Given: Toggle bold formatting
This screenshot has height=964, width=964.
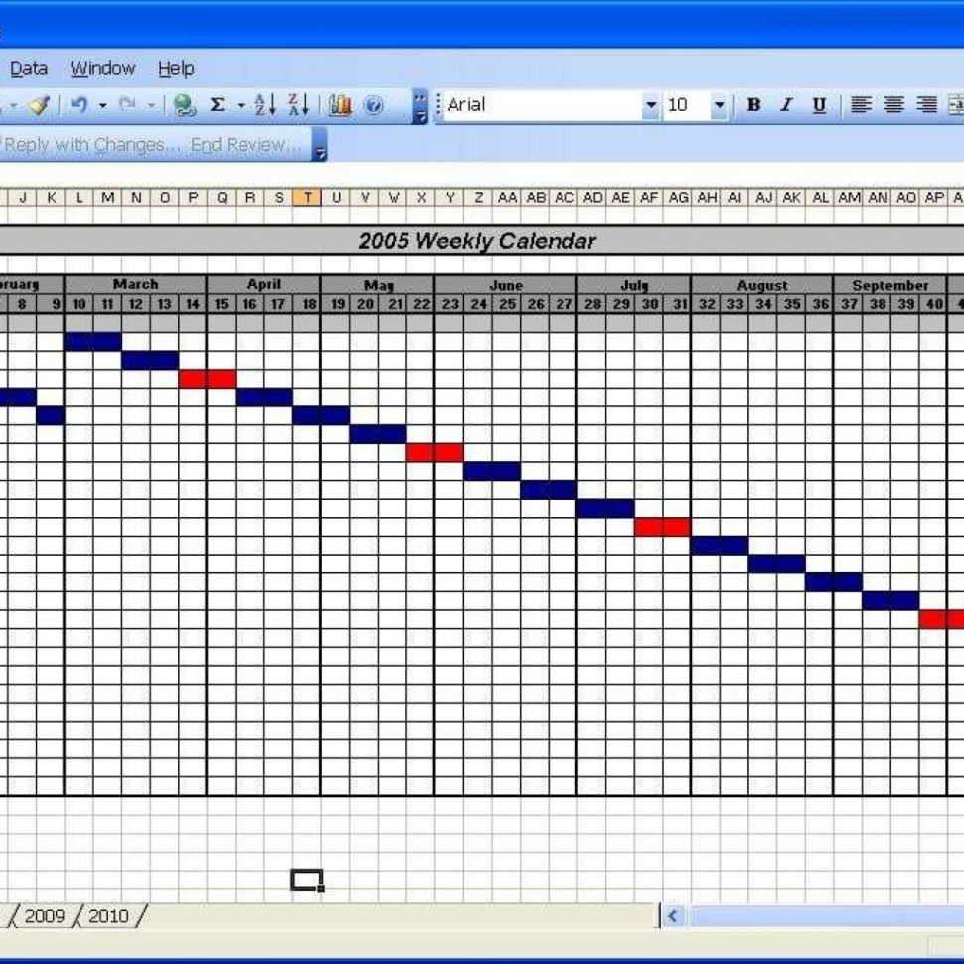Looking at the screenshot, I should click(x=753, y=104).
